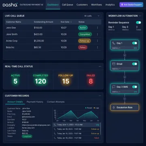Click Completed badge in Account Details
This screenshot has height=146, width=146.
[x=27, y=136]
